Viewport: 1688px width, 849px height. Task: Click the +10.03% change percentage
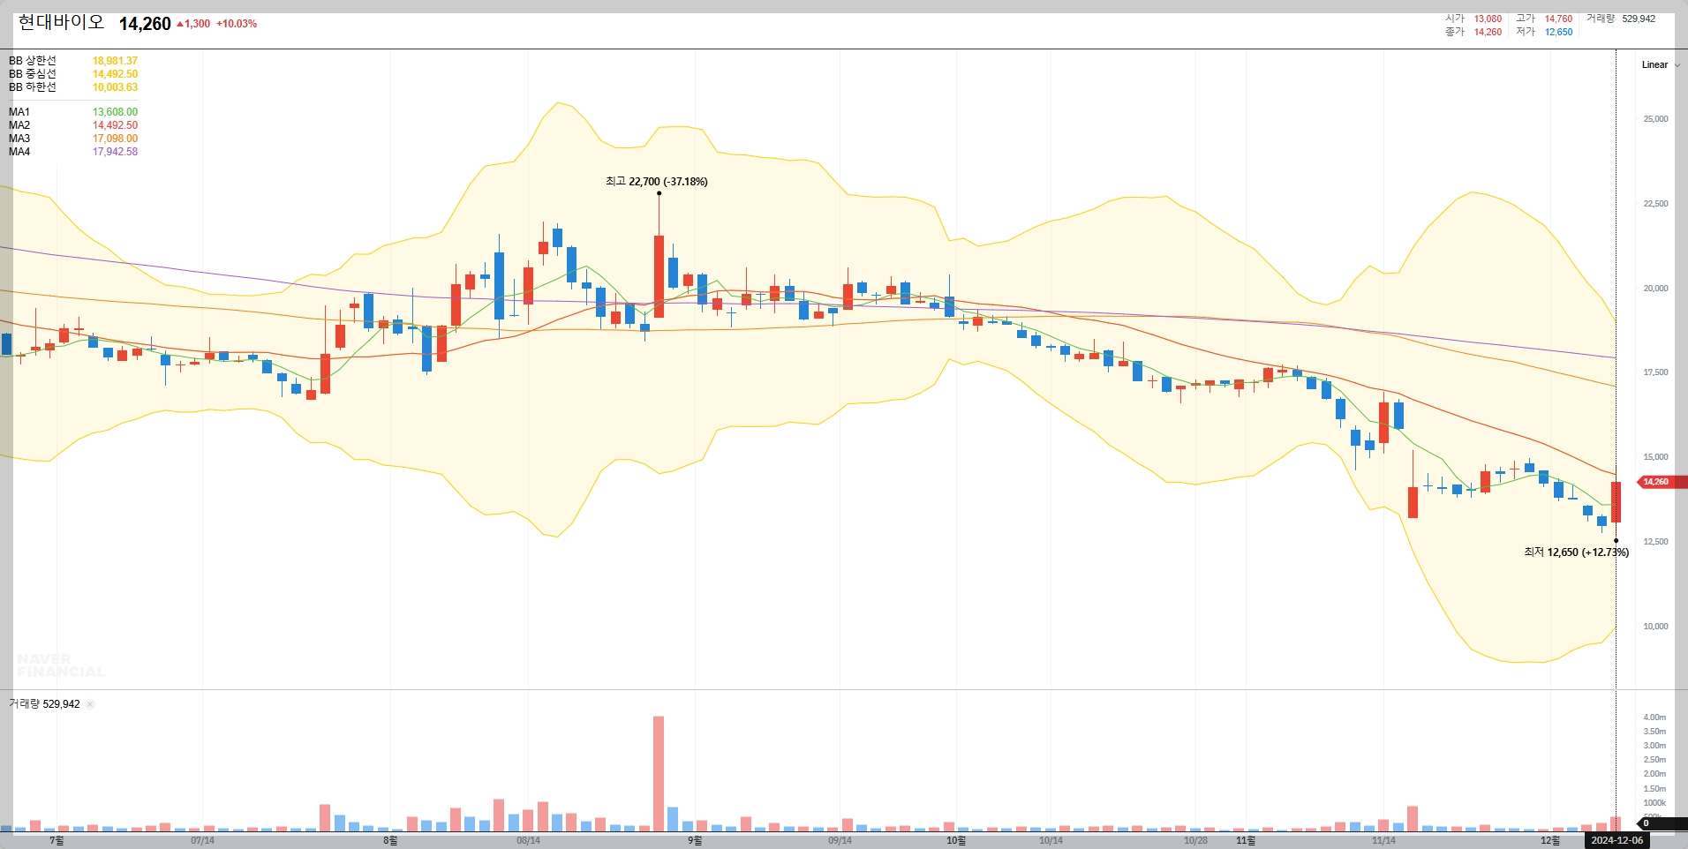pos(237,24)
